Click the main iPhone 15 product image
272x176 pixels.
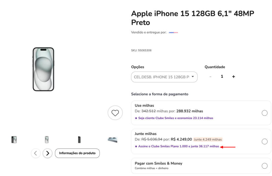(43, 69)
